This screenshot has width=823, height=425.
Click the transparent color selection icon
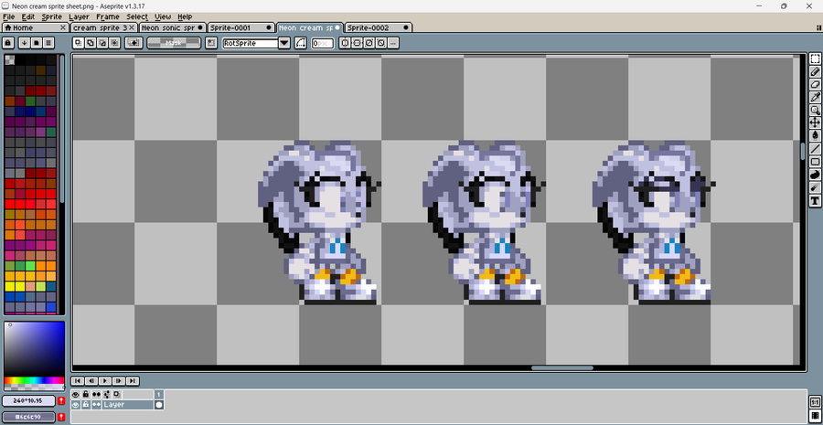point(134,43)
